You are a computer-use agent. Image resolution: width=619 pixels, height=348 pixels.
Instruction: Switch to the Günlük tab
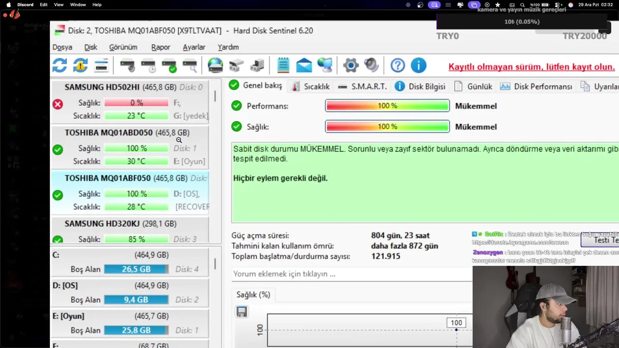[473, 87]
